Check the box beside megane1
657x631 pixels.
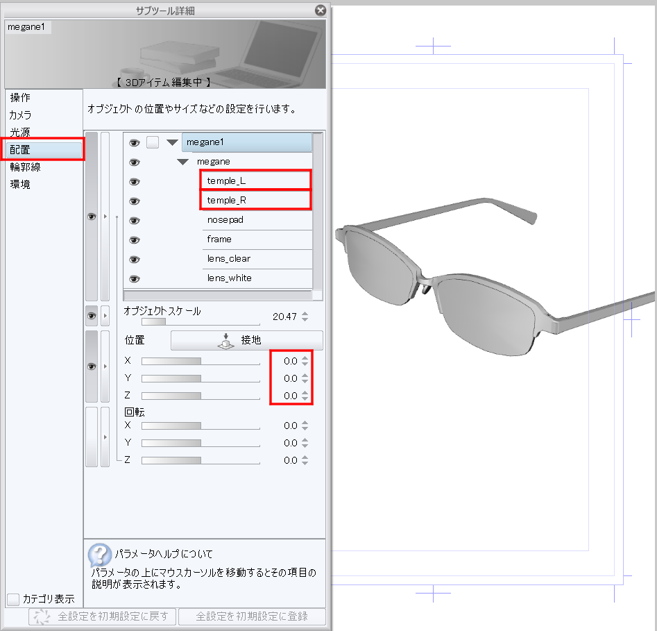coord(153,143)
